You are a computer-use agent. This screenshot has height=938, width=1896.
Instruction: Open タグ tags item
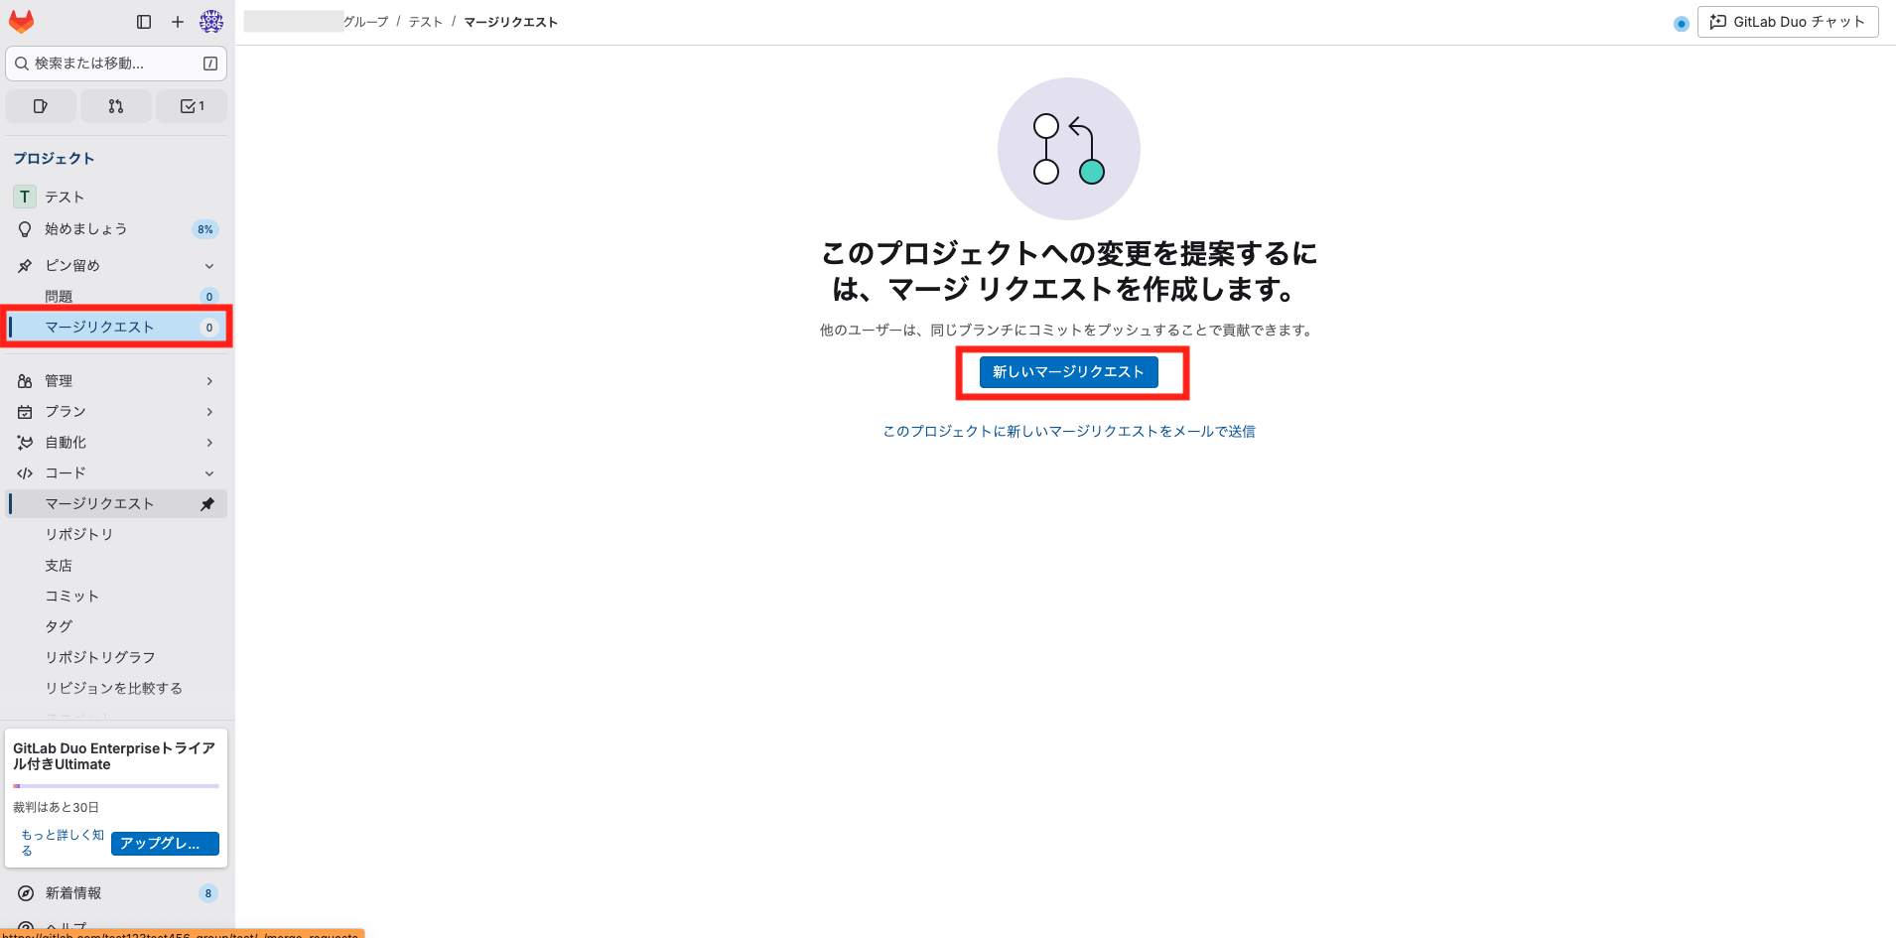pos(116,627)
